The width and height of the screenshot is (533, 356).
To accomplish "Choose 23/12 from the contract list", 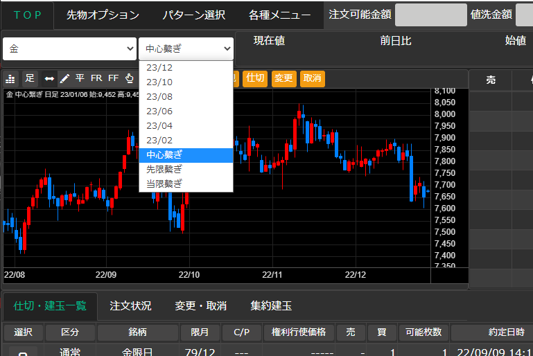I will coord(159,68).
